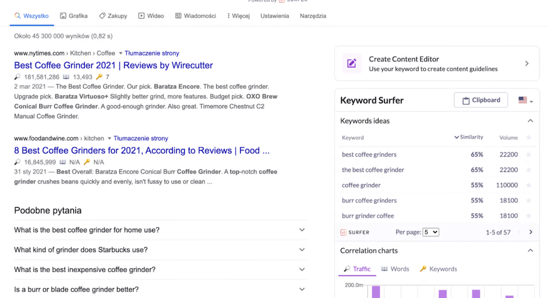Image resolution: width=547 pixels, height=298 pixels.
Task: Select the Traffic chart tab
Action: 357,269
